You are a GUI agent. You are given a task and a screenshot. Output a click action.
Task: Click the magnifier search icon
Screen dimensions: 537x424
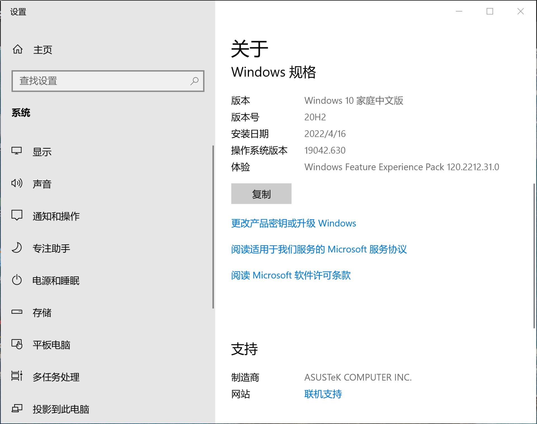pos(194,81)
